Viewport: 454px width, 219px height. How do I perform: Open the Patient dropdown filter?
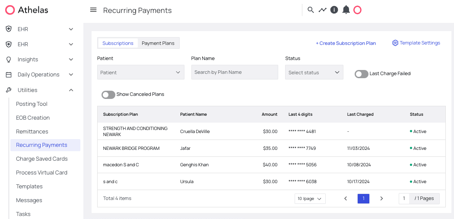click(x=140, y=73)
